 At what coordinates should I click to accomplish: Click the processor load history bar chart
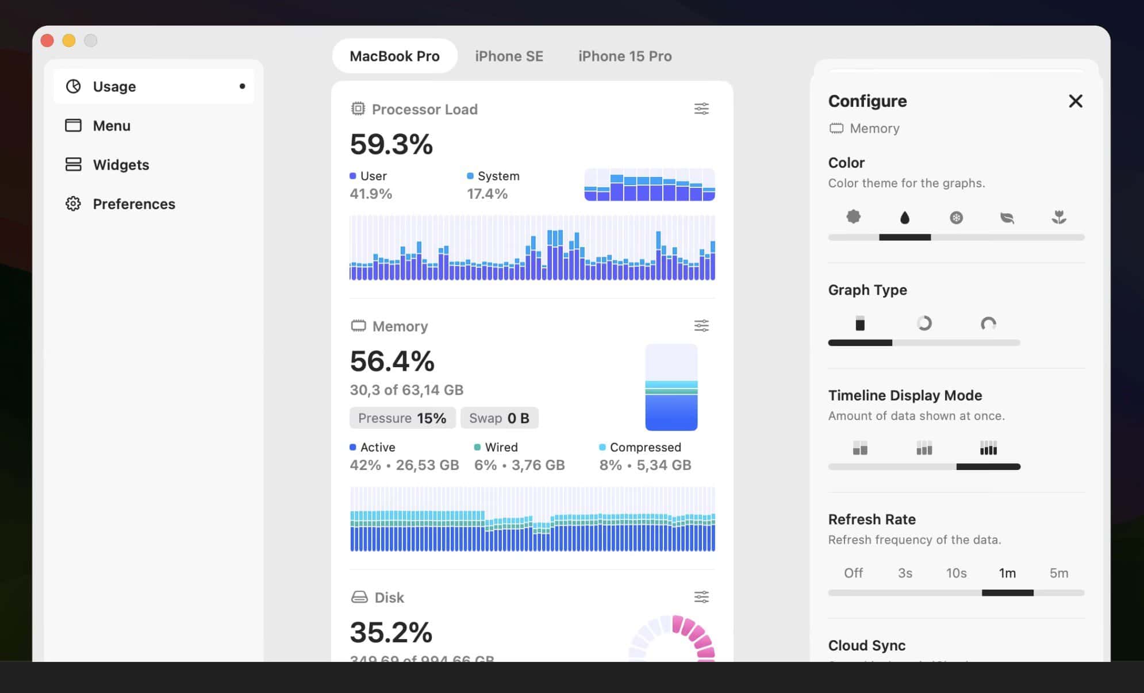tap(532, 248)
